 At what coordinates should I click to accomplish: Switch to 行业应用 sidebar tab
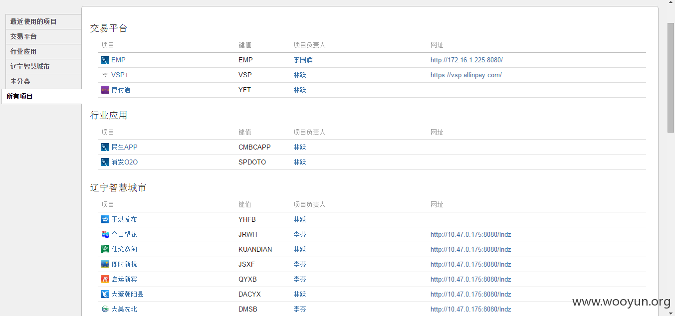coord(43,51)
